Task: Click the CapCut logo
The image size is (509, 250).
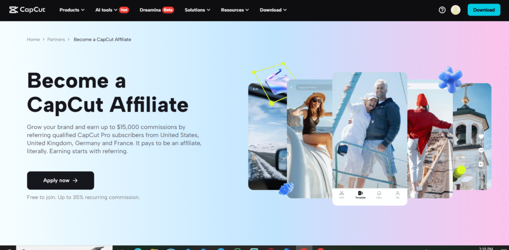Action: (x=27, y=10)
